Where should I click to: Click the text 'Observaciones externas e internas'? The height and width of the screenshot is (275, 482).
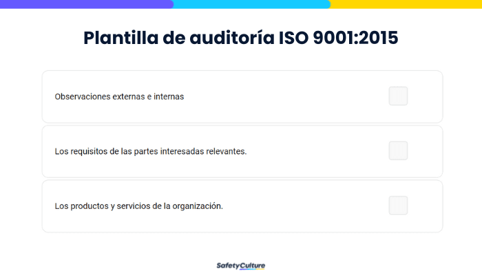coord(119,97)
